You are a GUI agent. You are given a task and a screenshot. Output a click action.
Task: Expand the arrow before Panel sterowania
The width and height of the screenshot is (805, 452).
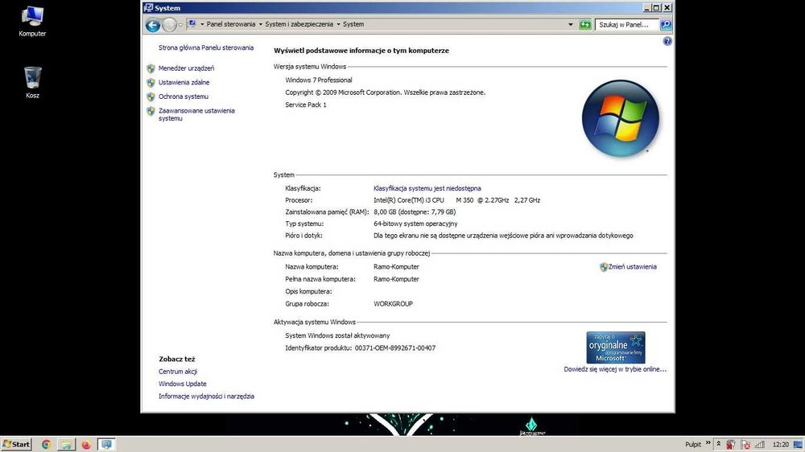[x=202, y=24]
